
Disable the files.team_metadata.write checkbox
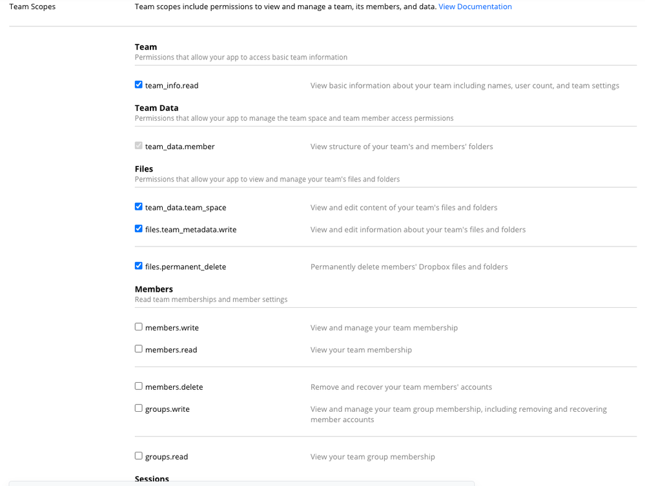139,228
